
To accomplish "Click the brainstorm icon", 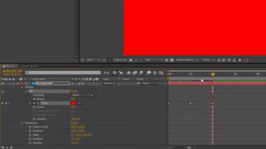I will click(x=149, y=73).
